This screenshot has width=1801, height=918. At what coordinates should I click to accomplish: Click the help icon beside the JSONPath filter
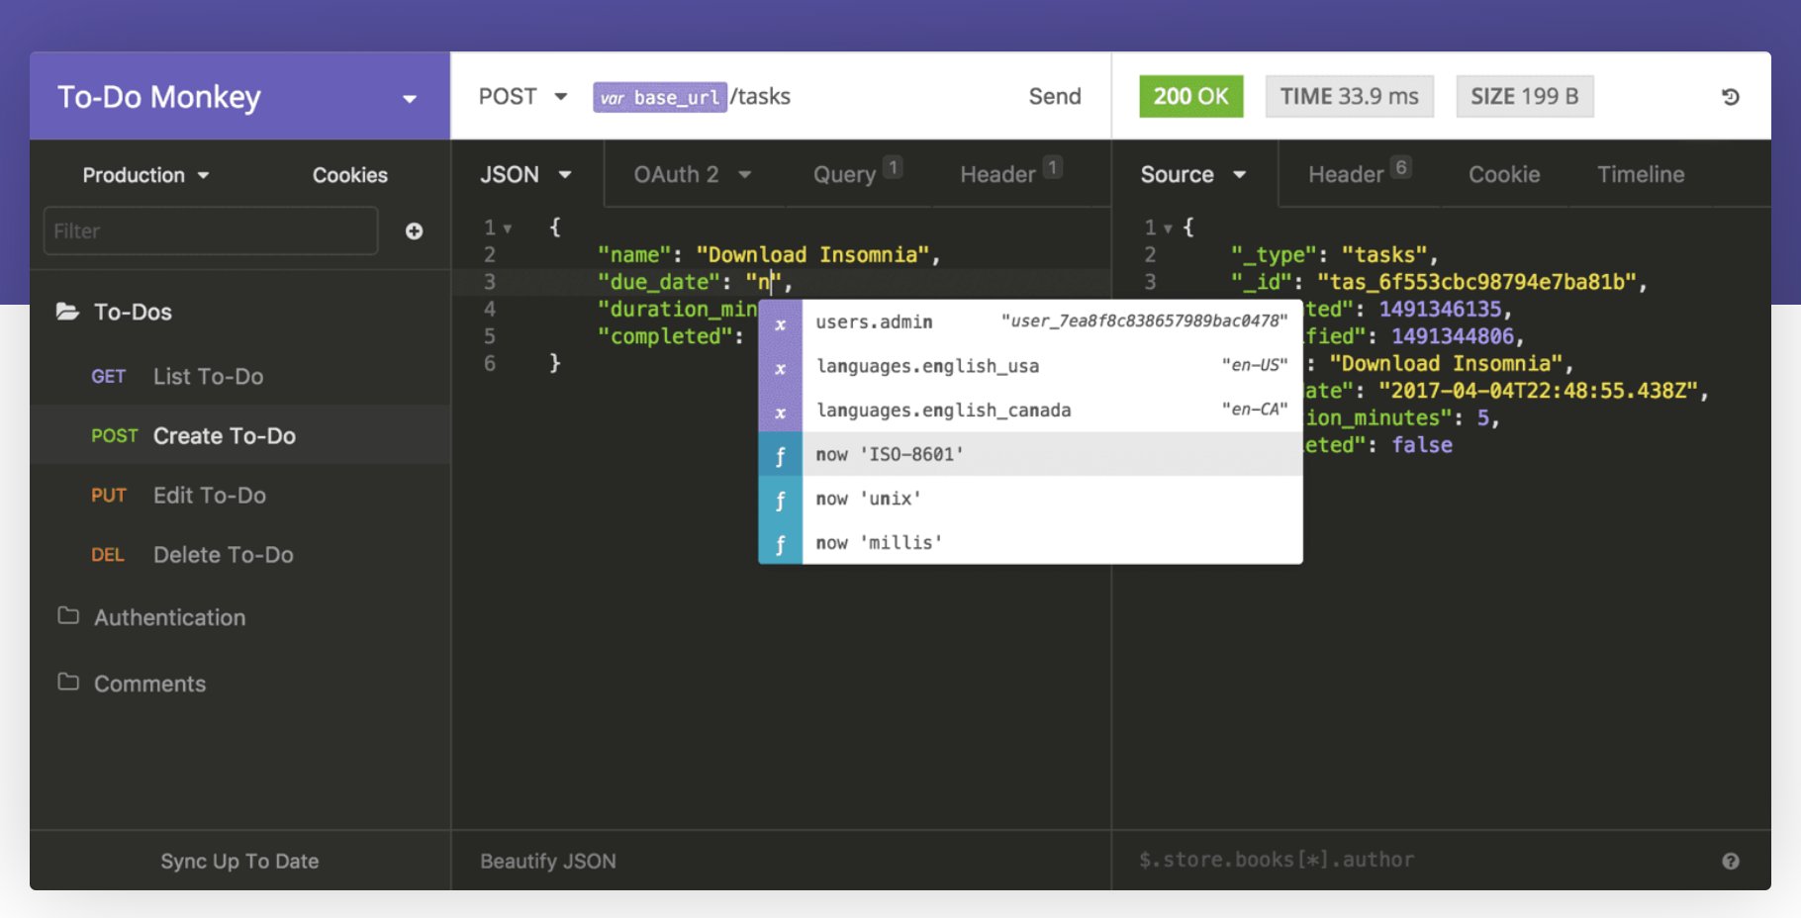[x=1731, y=860]
